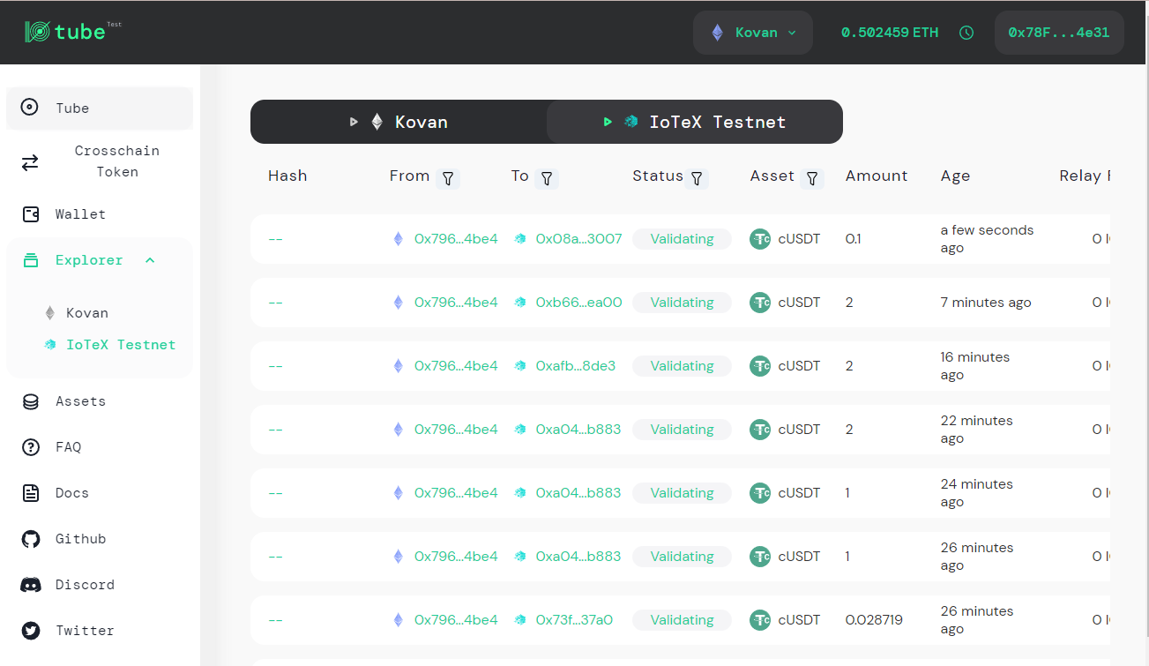Click Ethereum icon in Kovan network selector
The width and height of the screenshot is (1149, 666).
pyautogui.click(x=718, y=33)
